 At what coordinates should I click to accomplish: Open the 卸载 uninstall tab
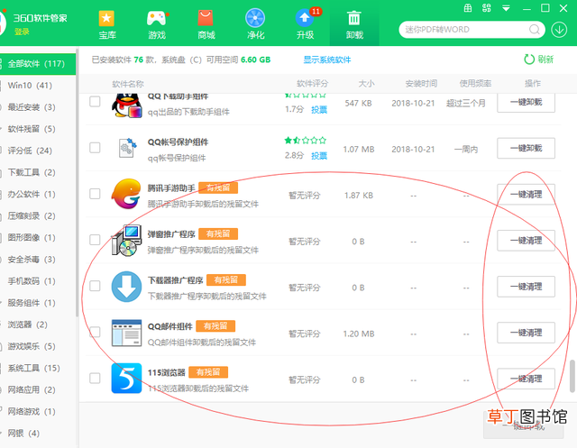click(354, 24)
